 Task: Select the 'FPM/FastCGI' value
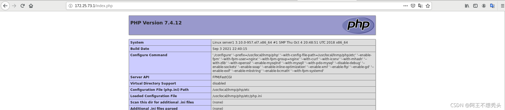(222, 77)
